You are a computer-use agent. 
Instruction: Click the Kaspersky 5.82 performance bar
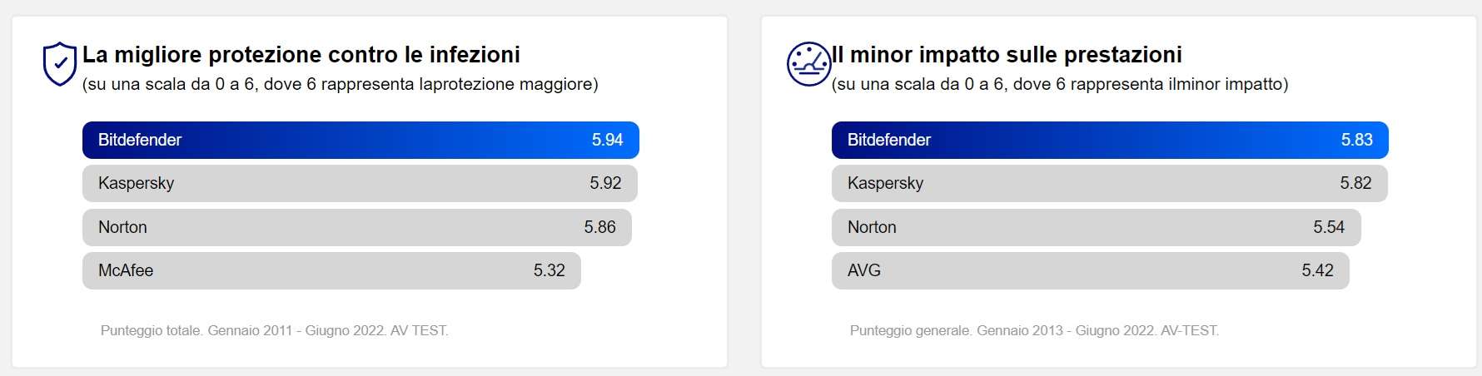pyautogui.click(x=1109, y=183)
